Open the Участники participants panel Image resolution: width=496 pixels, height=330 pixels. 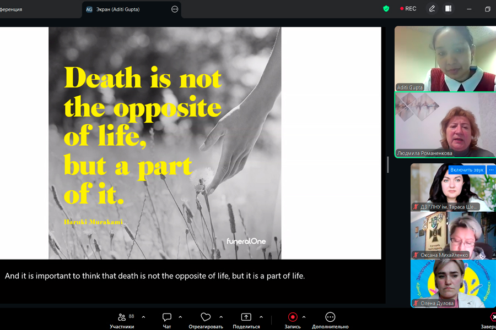click(122, 321)
